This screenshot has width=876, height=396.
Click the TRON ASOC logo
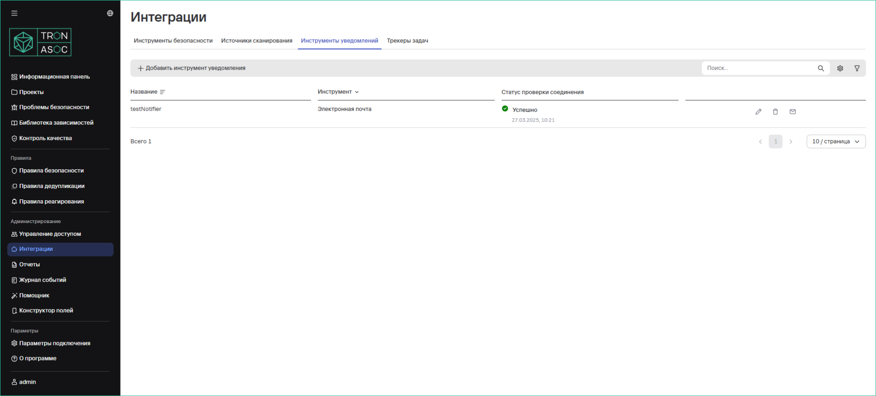pyautogui.click(x=40, y=42)
